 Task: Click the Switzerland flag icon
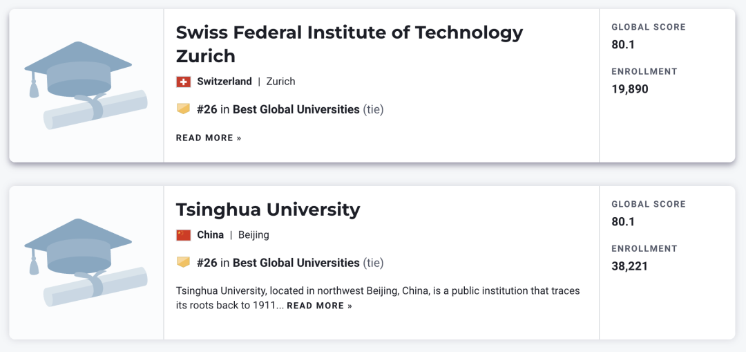[183, 82]
